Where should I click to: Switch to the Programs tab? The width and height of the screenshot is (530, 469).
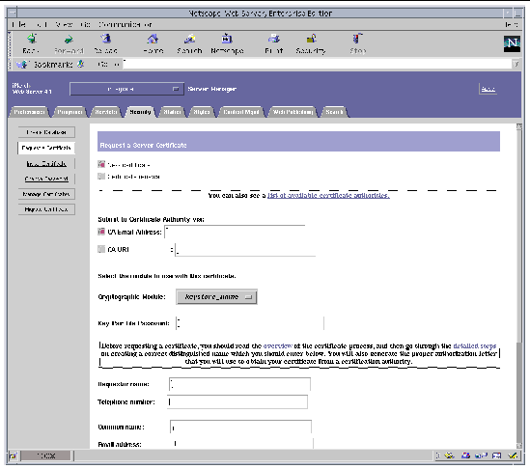(70, 112)
